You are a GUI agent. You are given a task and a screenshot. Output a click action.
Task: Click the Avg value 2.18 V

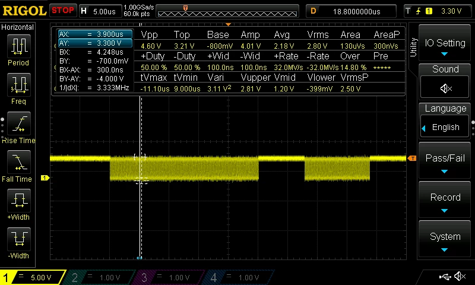click(x=284, y=46)
